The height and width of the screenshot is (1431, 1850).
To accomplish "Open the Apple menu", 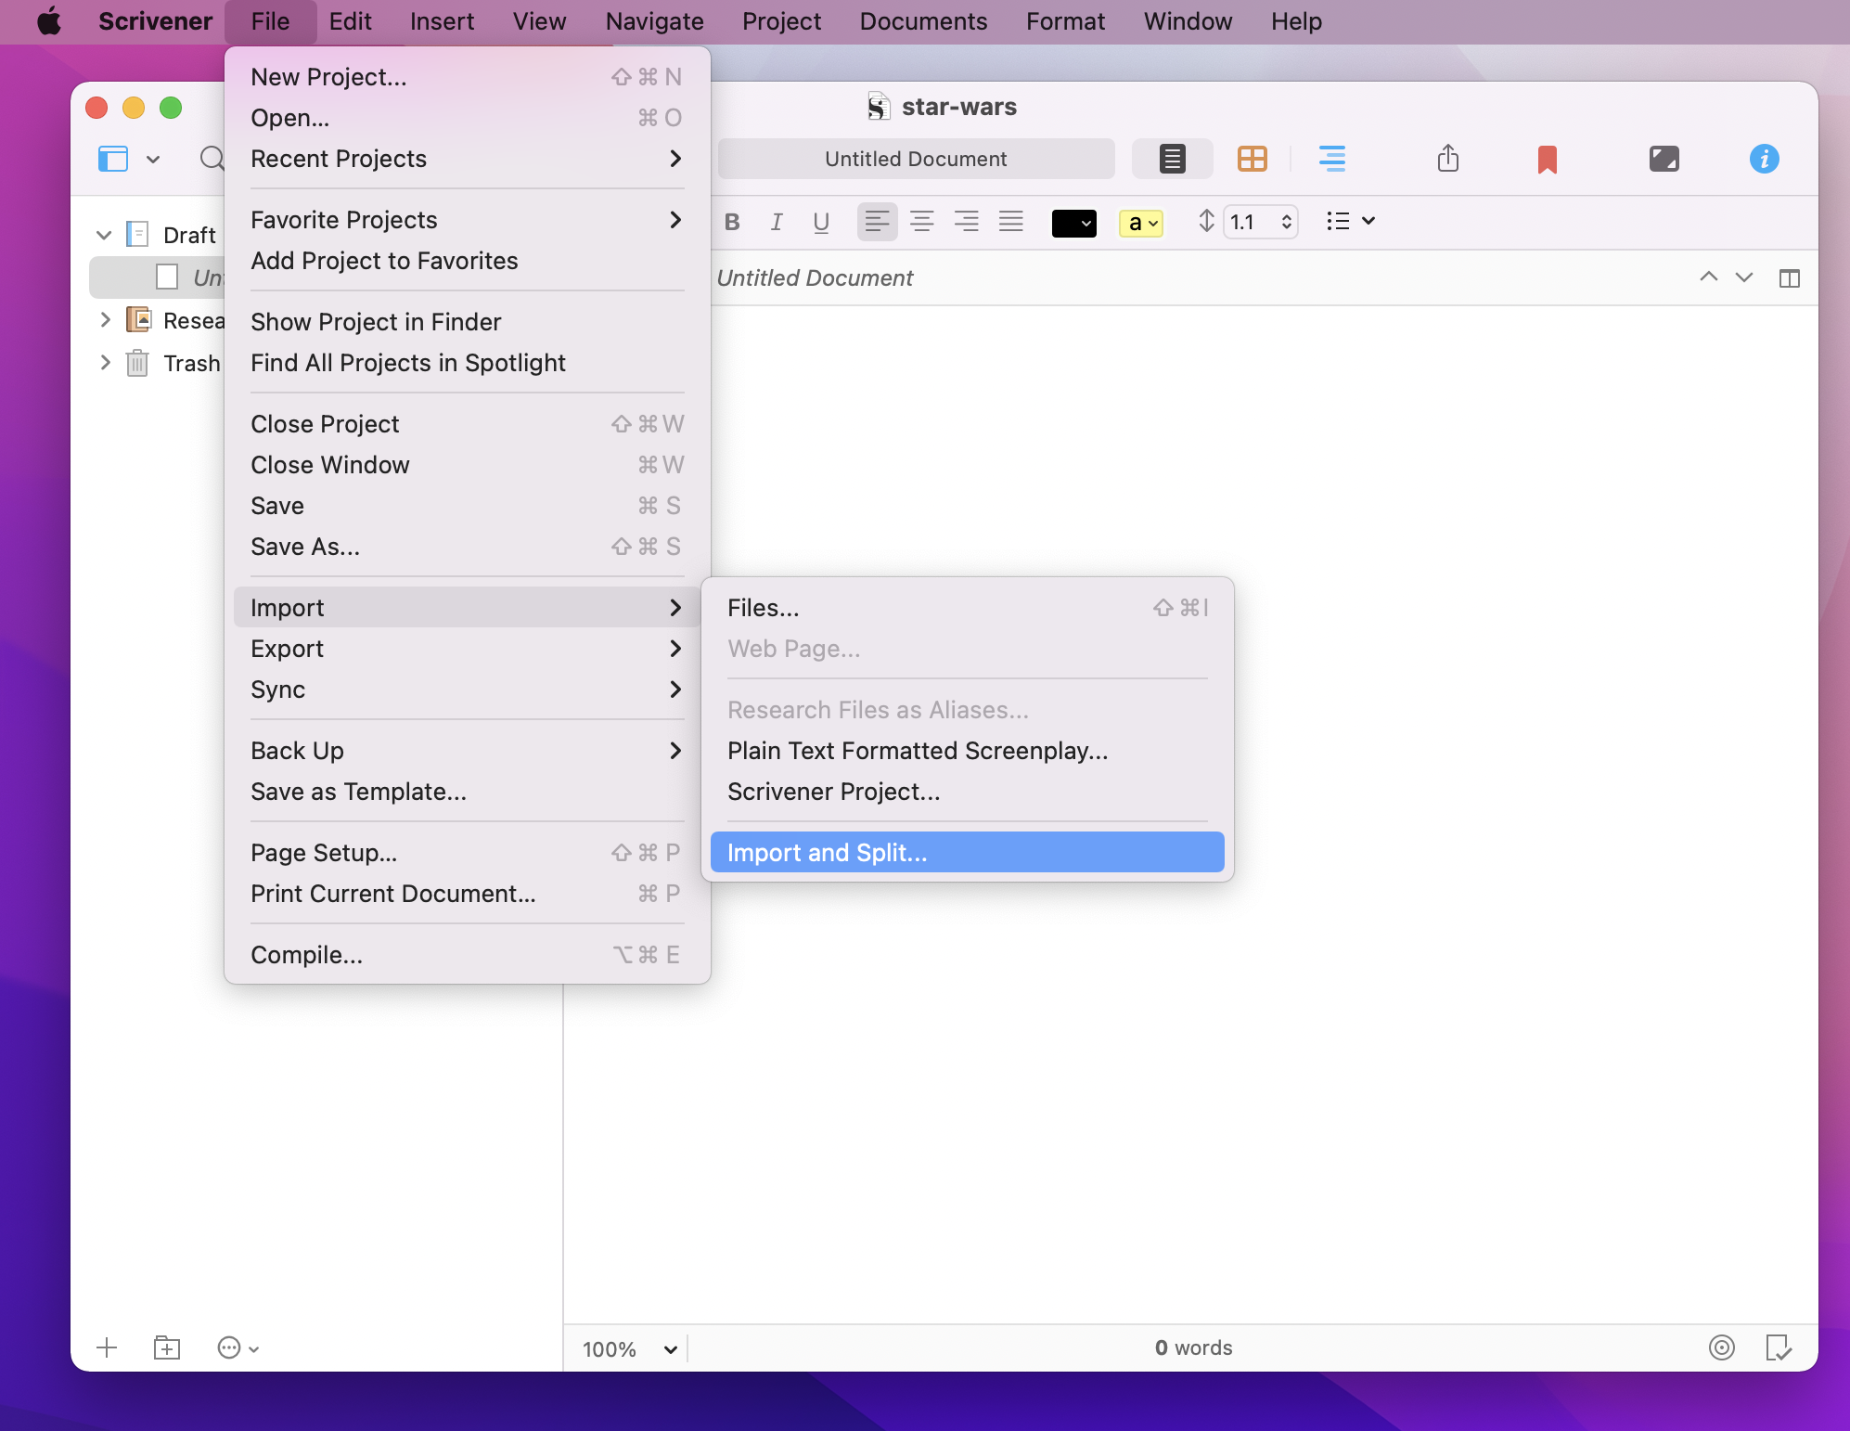I will [x=49, y=21].
